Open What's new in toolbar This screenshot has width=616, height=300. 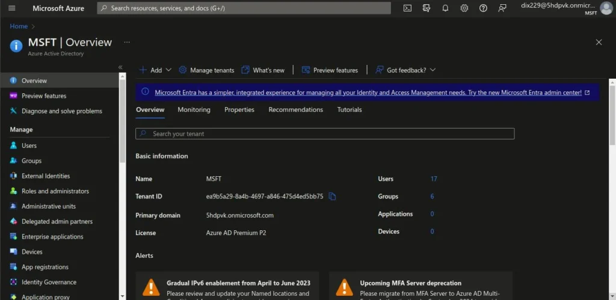coord(263,70)
